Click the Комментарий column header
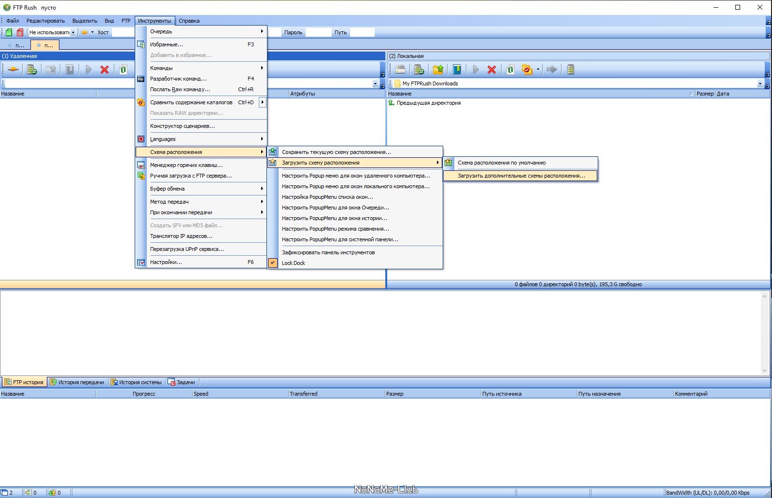 (721, 394)
